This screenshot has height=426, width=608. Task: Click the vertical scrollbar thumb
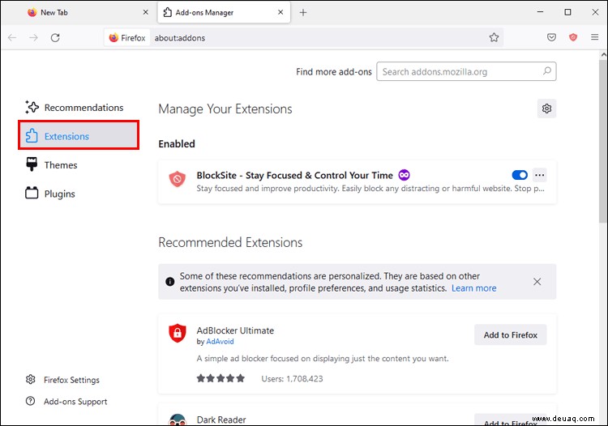(603, 142)
